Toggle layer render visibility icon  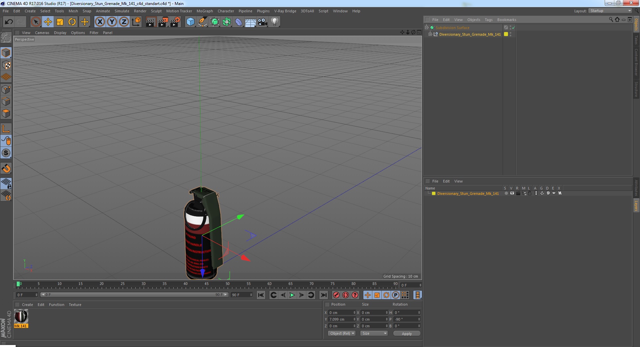click(518, 193)
